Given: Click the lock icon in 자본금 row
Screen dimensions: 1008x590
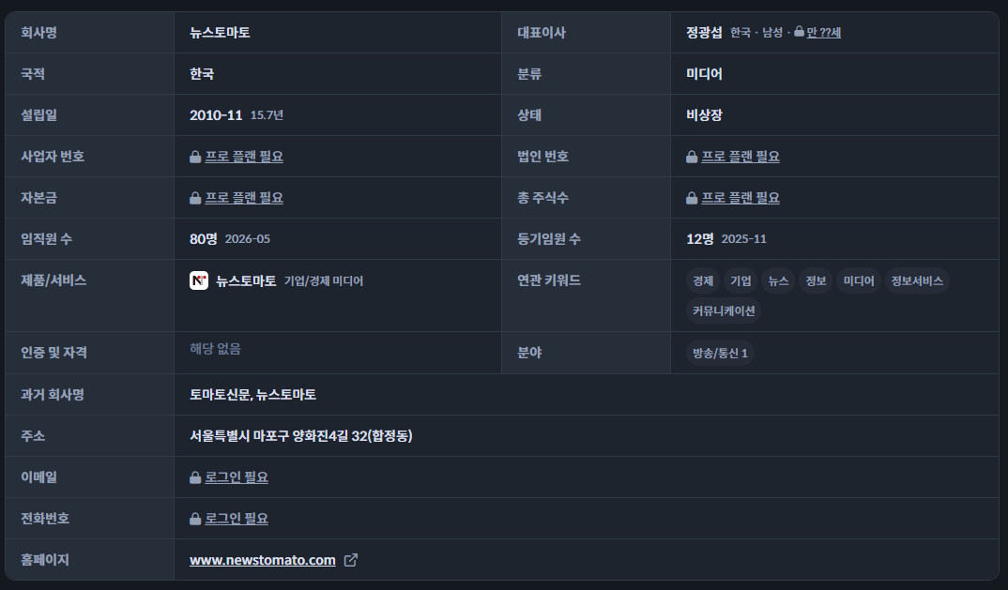Looking at the screenshot, I should coord(195,198).
